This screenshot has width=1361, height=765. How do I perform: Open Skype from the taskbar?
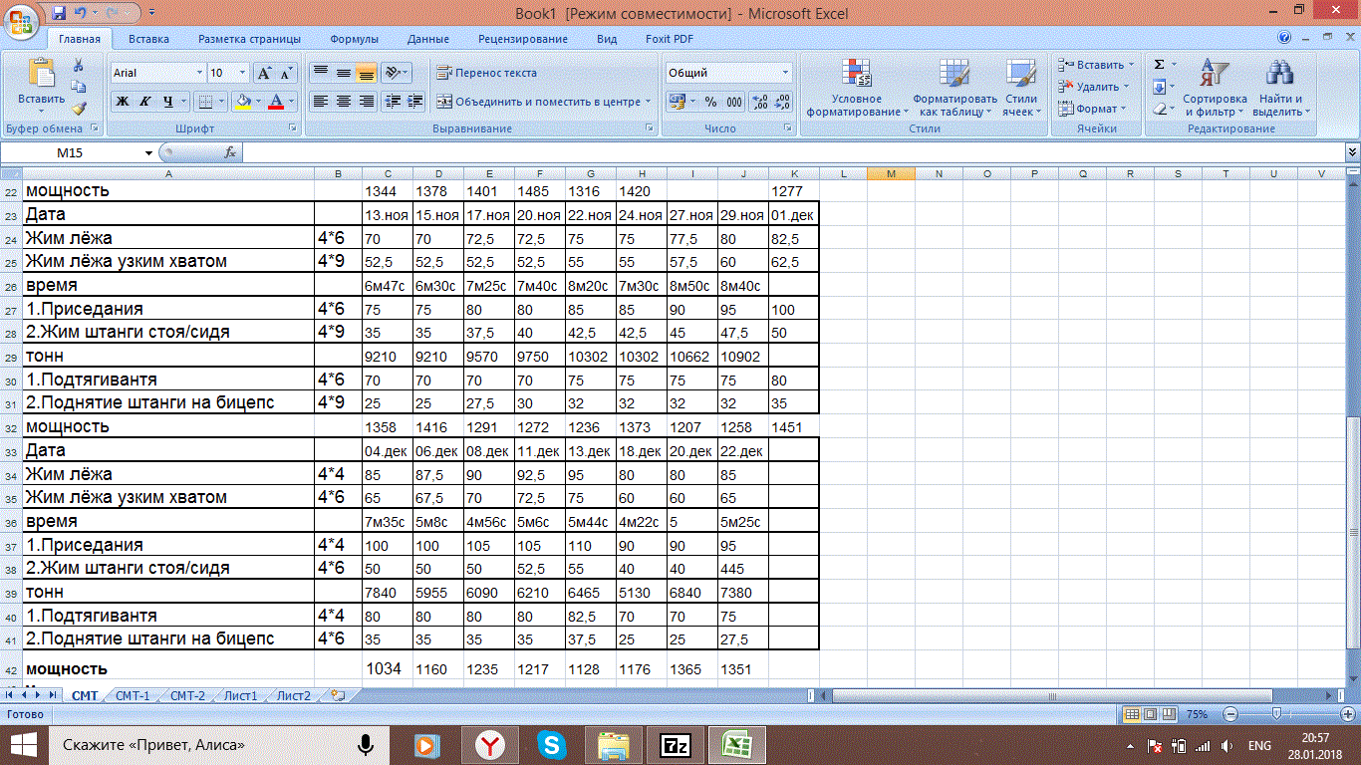click(551, 744)
